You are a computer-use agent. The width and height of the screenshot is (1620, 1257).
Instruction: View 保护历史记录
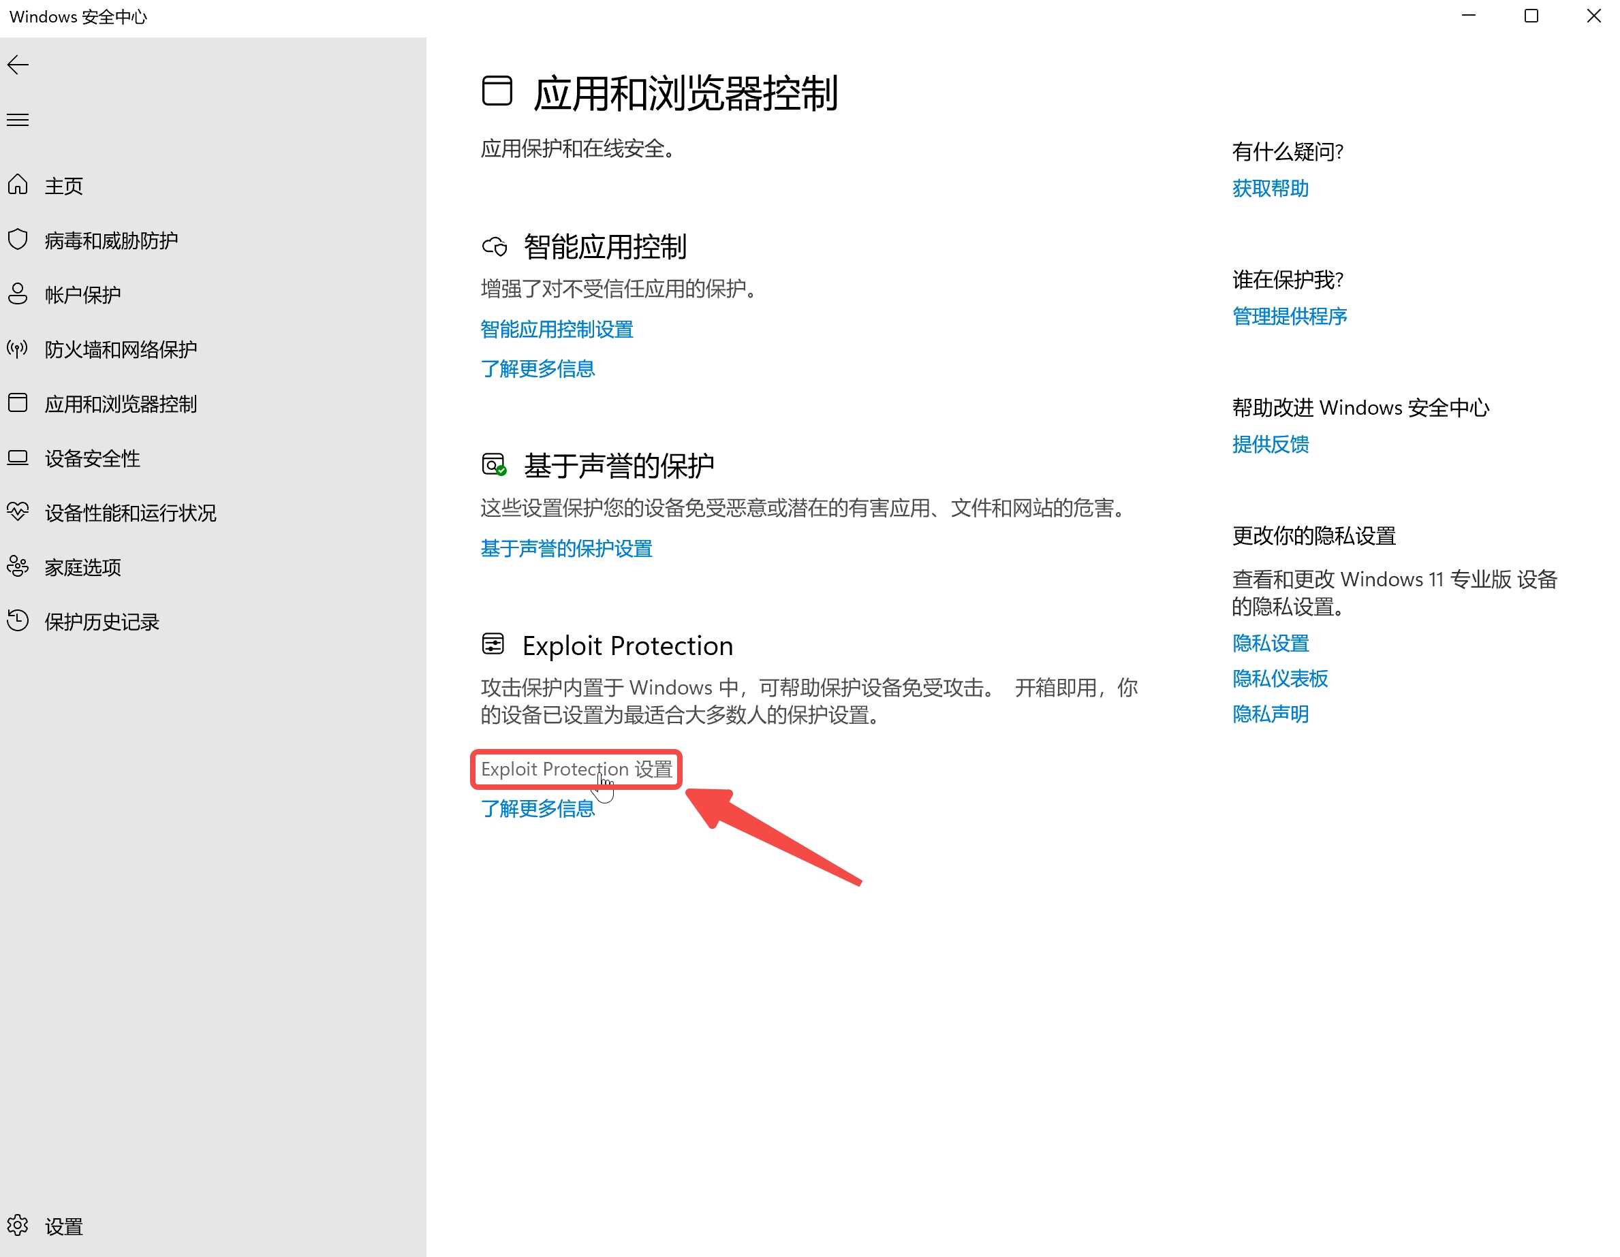coord(102,622)
